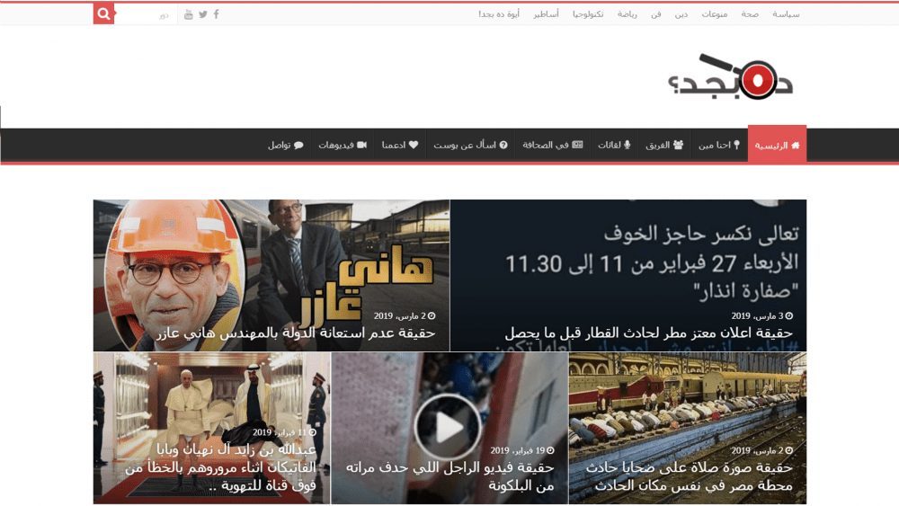Open headline حقيقة اعلان معتز مطر لحادث القطار
Image resolution: width=899 pixels, height=506 pixels.
648,333
